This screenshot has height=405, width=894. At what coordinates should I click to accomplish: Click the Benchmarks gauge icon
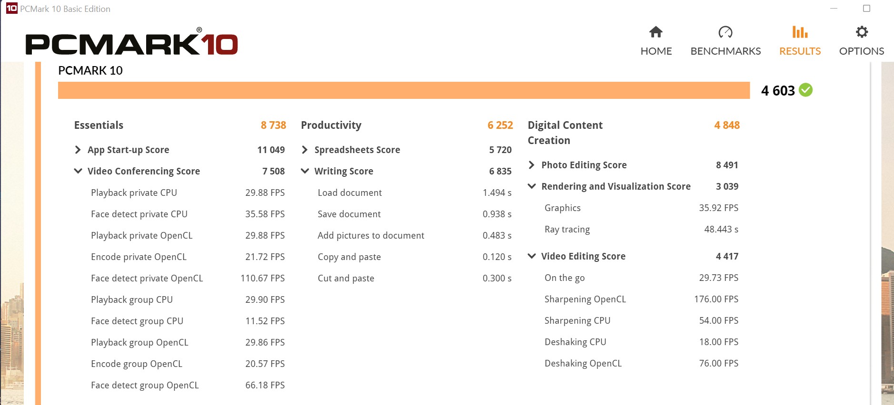coord(725,32)
